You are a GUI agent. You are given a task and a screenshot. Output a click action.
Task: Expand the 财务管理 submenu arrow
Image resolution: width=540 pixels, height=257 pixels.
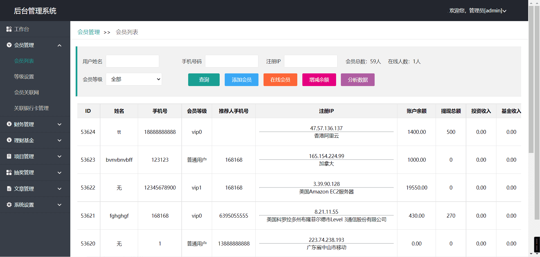pos(59,124)
